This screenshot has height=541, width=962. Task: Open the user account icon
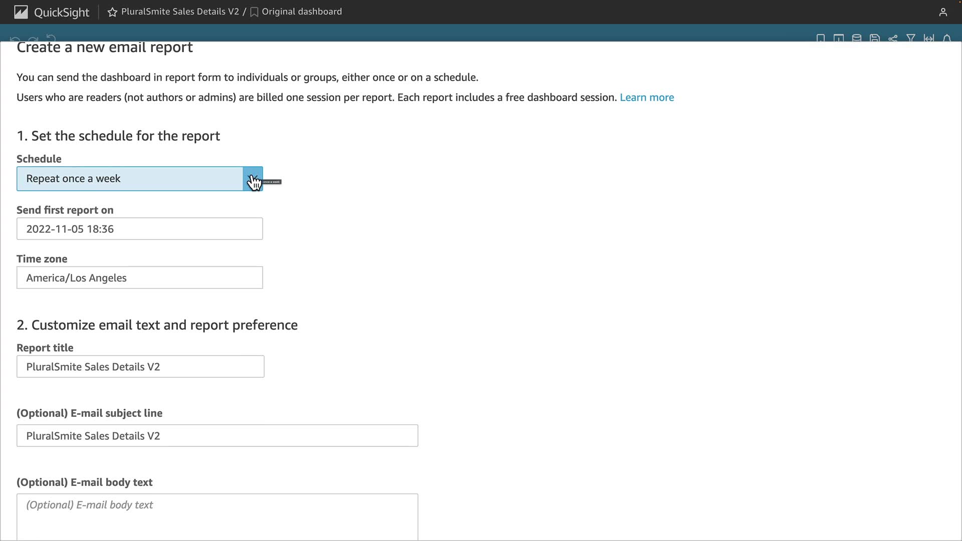943,12
